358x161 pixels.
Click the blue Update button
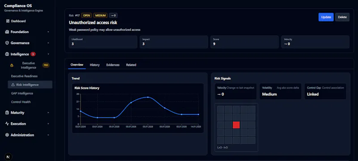point(326,17)
